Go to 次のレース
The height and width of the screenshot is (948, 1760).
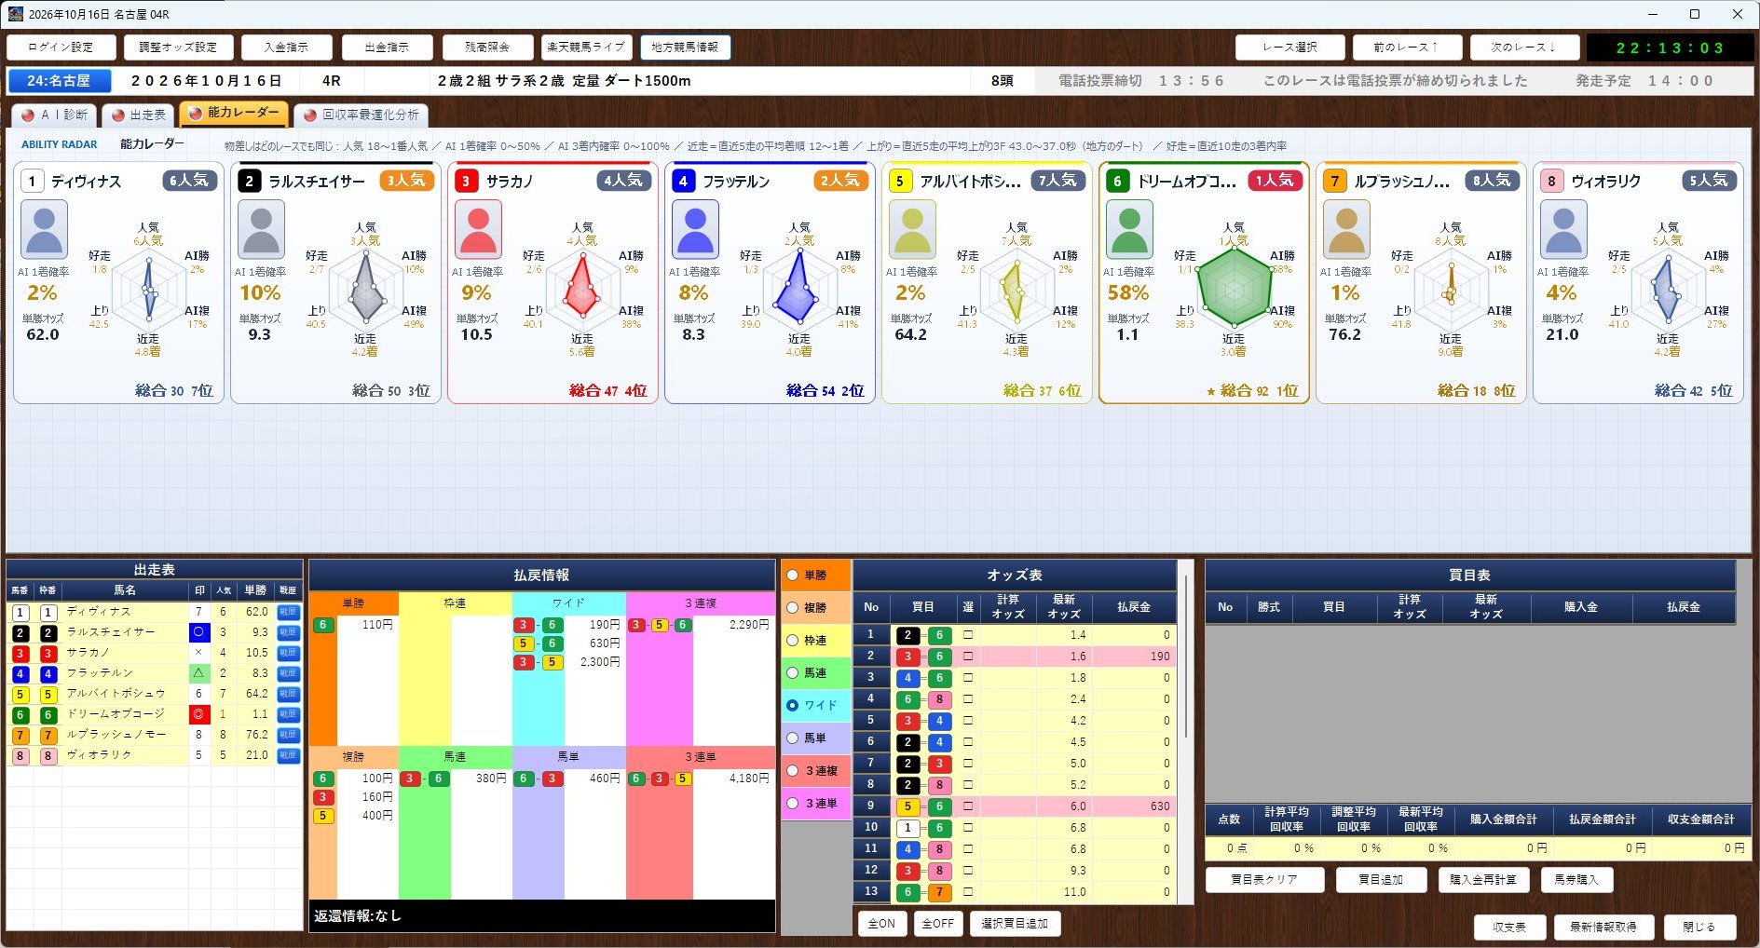coord(1524,47)
